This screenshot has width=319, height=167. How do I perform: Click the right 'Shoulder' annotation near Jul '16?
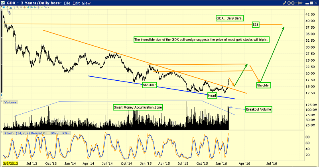tap(263, 85)
